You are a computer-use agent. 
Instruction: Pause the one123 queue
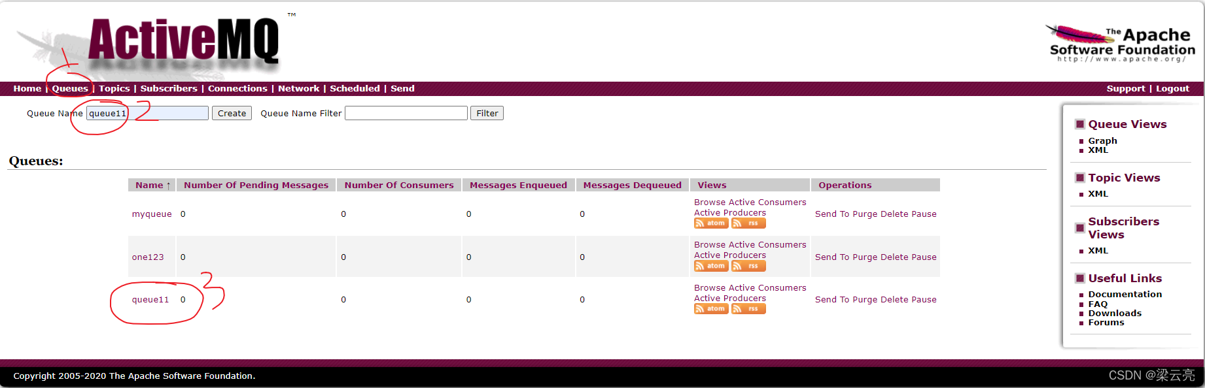[924, 257]
